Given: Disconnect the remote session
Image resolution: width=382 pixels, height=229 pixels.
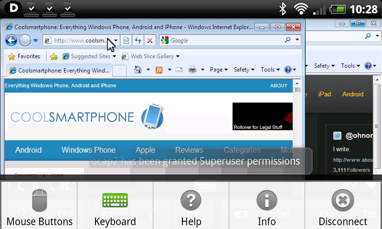Looking at the screenshot, I should point(343,206).
